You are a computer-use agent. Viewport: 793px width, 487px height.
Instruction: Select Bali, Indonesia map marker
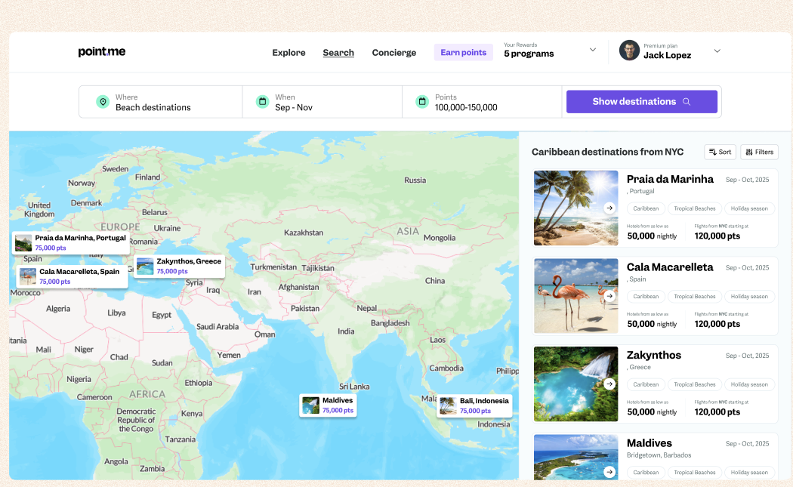pyautogui.click(x=474, y=405)
